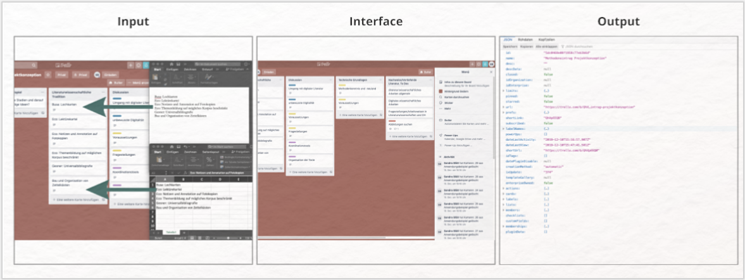Click the Power-Ups rocket icon in the menu
Viewport: 745px width, 280px height.
(x=441, y=135)
